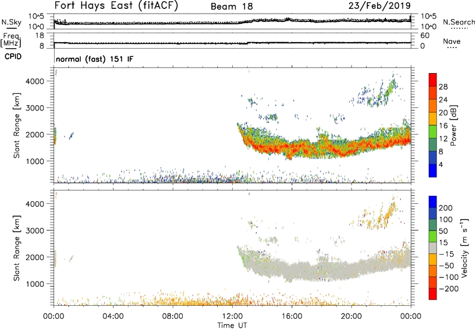The height and width of the screenshot is (329, 475).
Task: Click the "2000" tick of velocity panel
Action: (x=35, y=257)
